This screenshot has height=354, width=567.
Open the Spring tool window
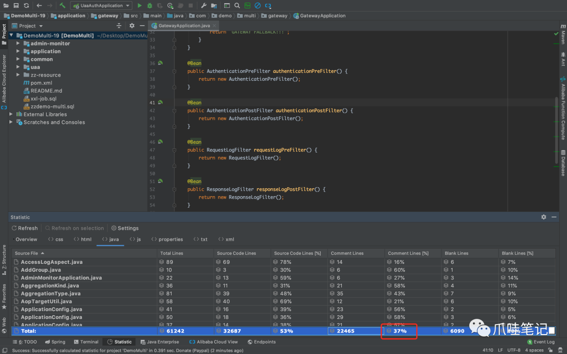(55, 342)
